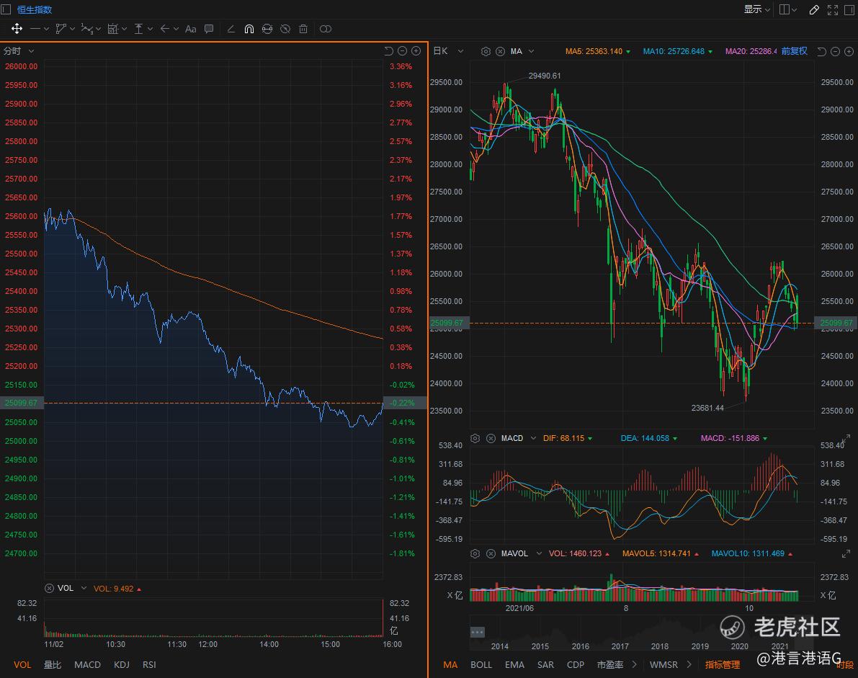Open the 显示 display dropdown
Screen dimensions: 858x678
[757, 9]
